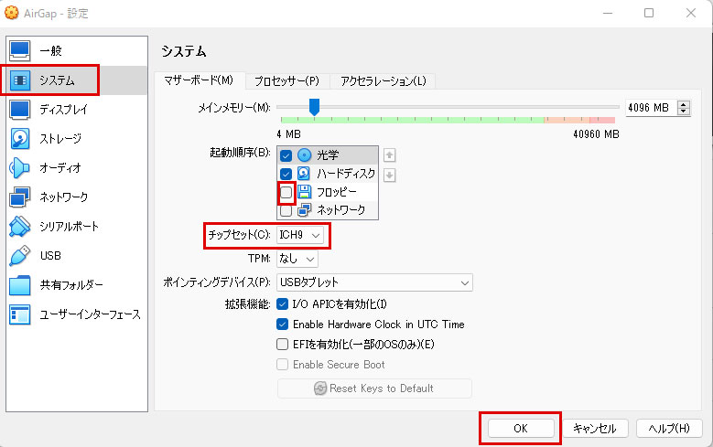Click the メインメモリー slider handle
The height and width of the screenshot is (447, 713).
[314, 107]
